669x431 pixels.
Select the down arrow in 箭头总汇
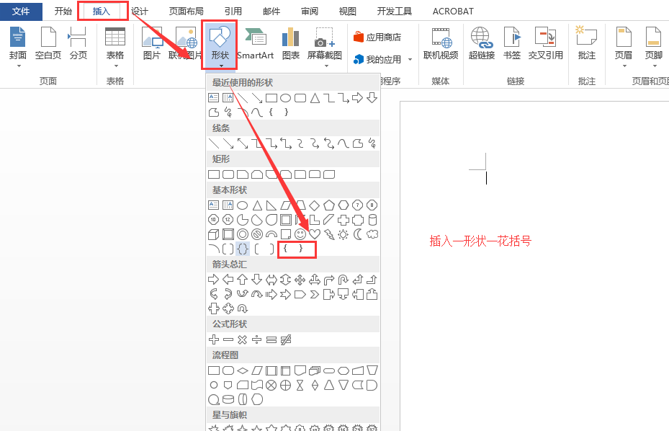coord(257,280)
